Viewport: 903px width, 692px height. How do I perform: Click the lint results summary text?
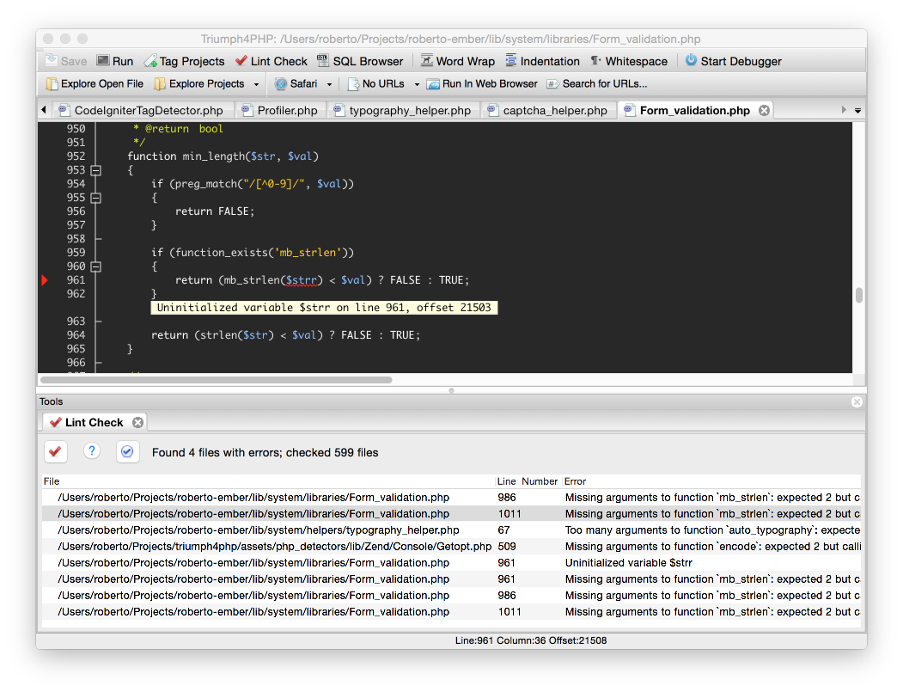point(265,453)
